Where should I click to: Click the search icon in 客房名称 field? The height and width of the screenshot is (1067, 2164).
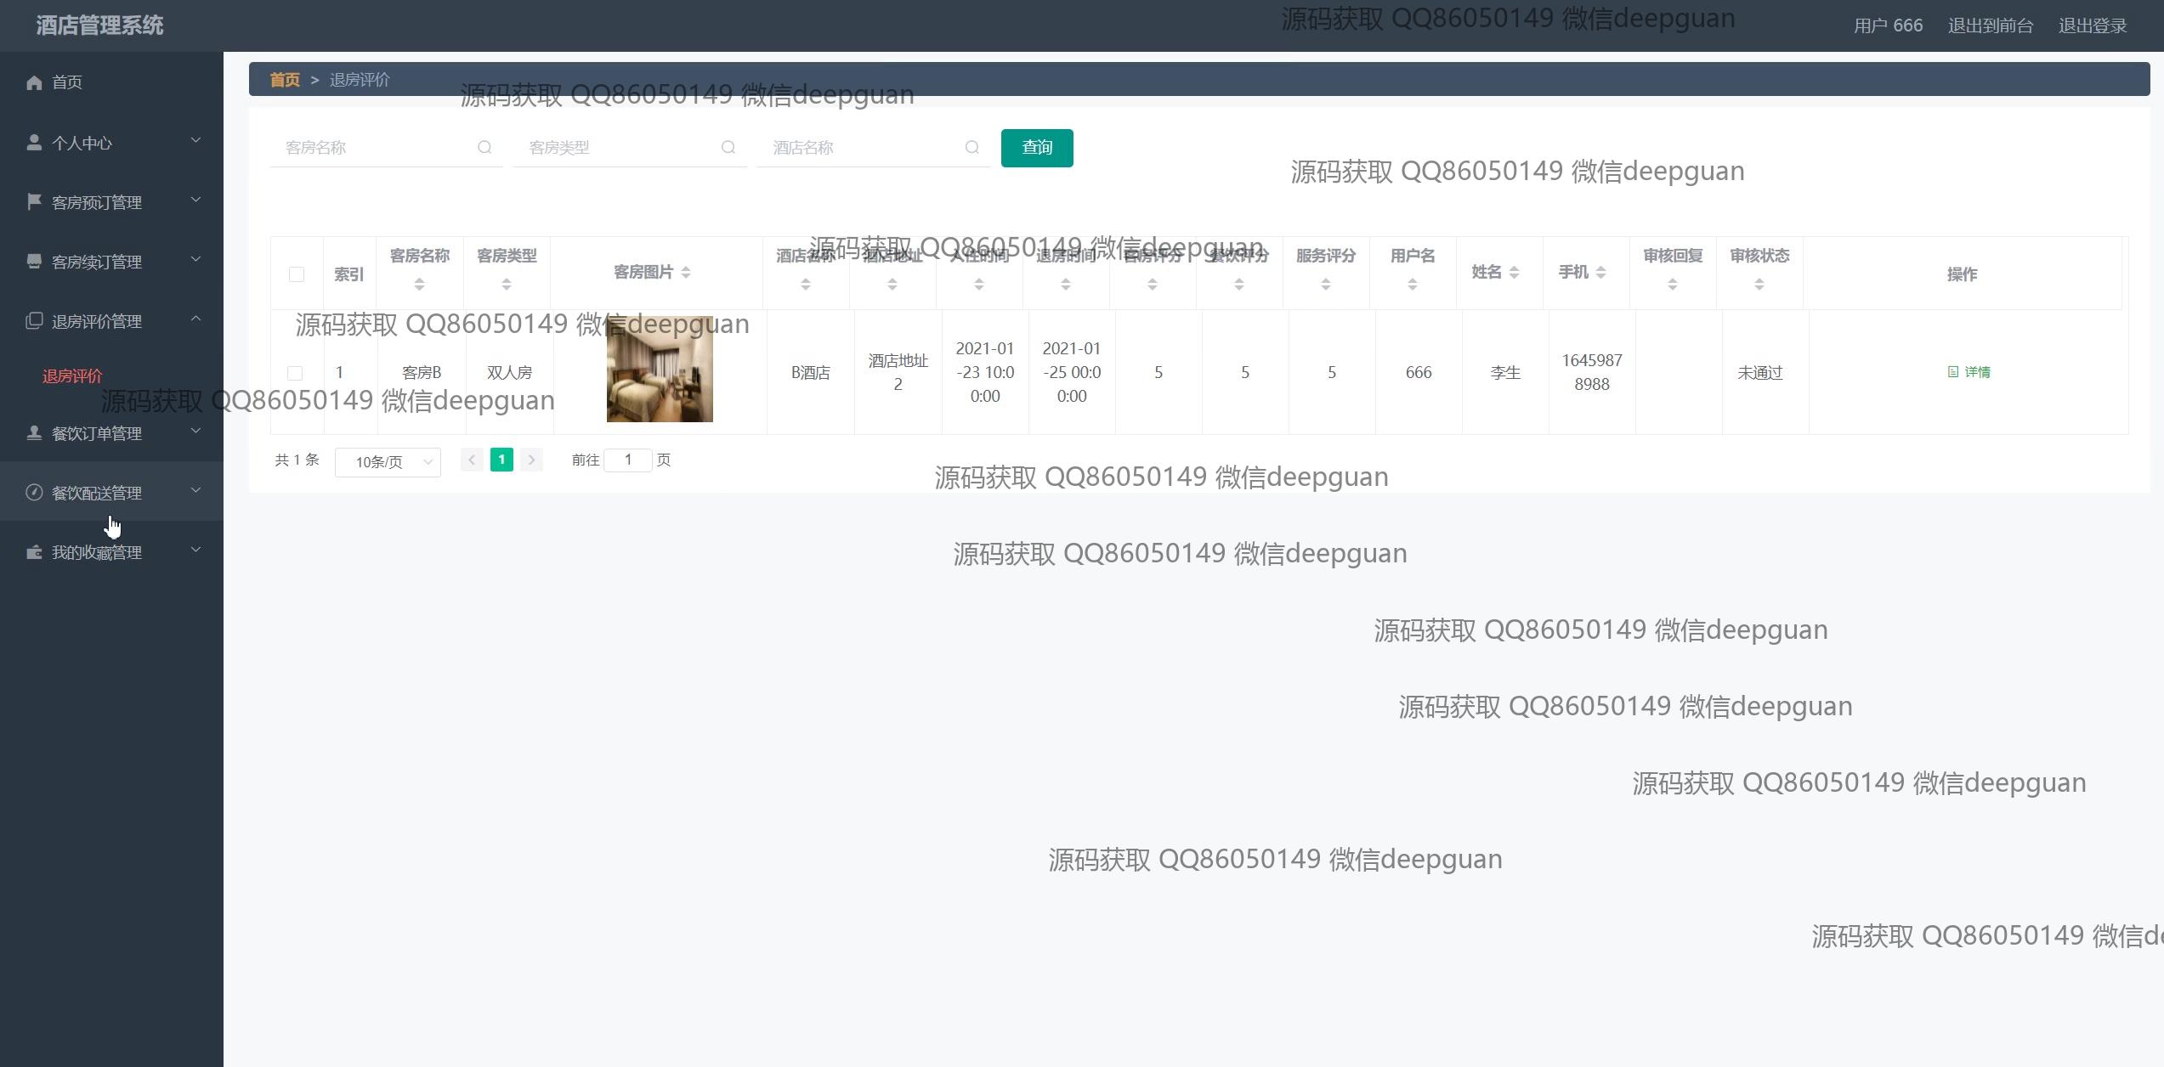click(484, 148)
